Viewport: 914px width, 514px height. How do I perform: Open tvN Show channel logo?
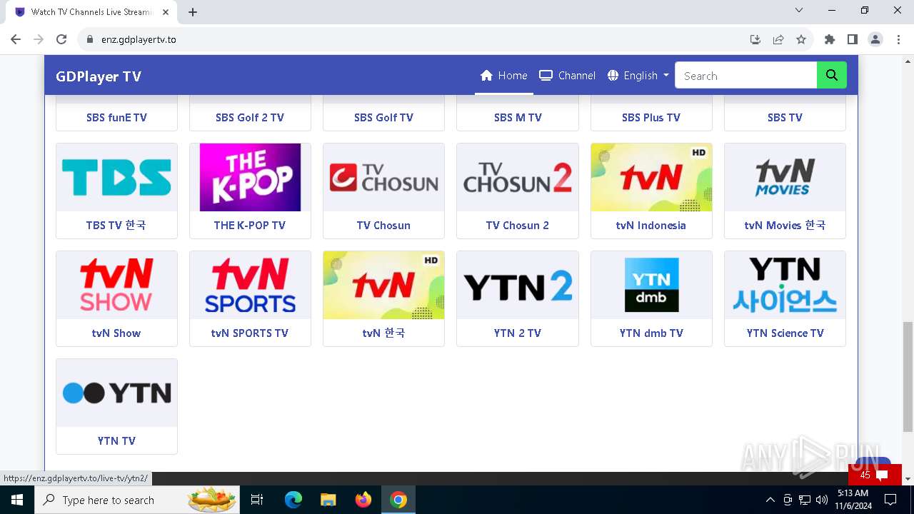pos(116,285)
